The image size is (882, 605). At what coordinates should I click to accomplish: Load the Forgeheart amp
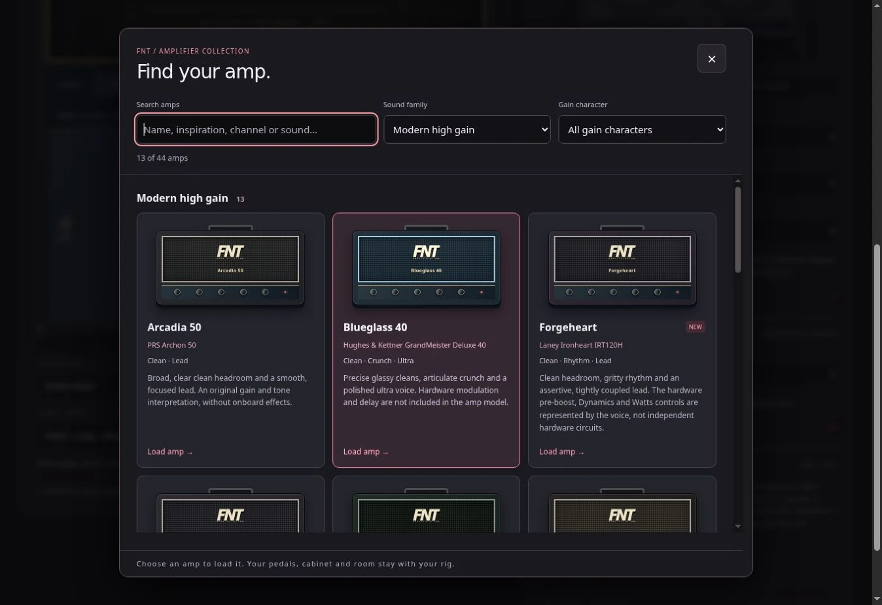[x=561, y=451]
